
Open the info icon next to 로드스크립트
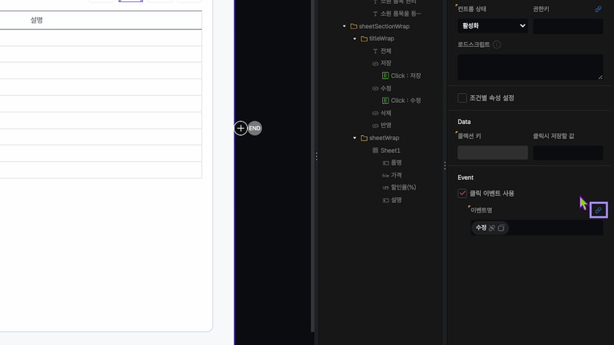click(x=496, y=45)
